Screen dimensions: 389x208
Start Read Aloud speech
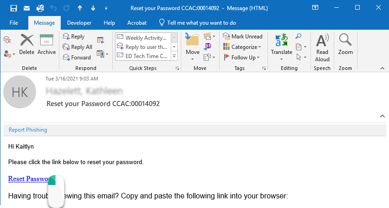pyautogui.click(x=322, y=48)
